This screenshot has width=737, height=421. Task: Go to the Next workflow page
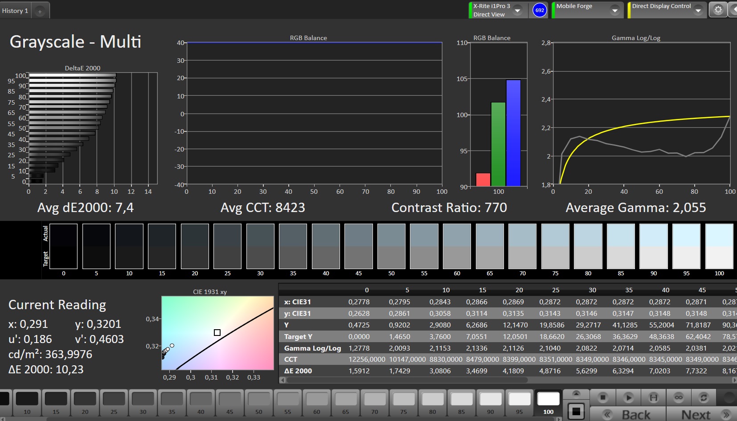[701, 414]
